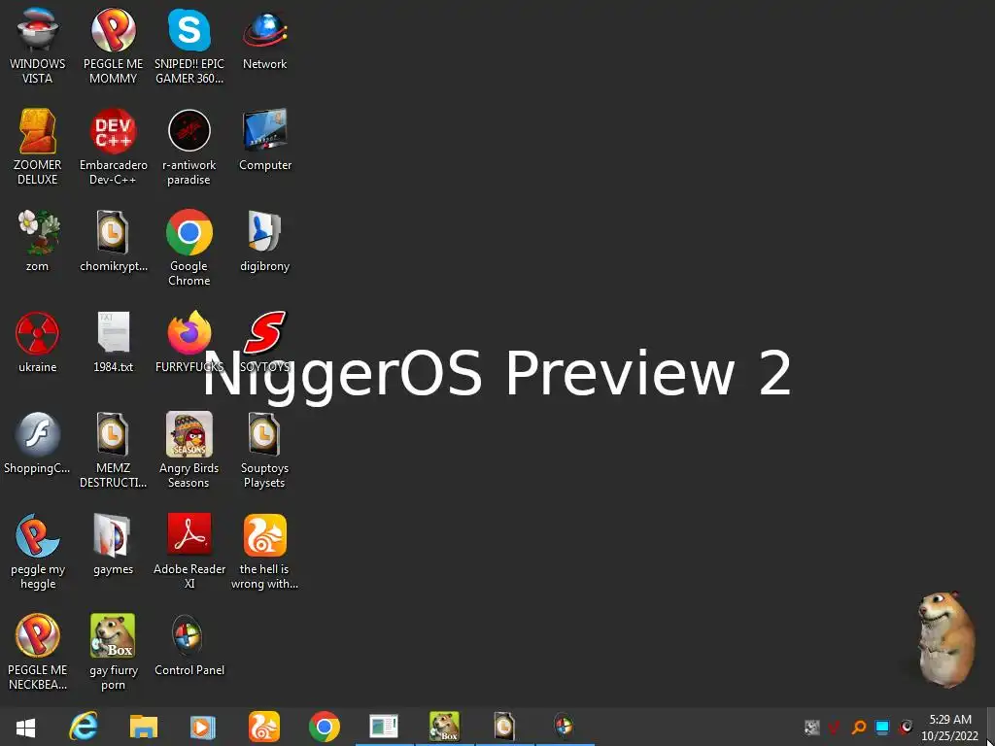Viewport: 995px width, 746px height.
Task: Open Google Chrome from the taskbar
Action: point(325,727)
